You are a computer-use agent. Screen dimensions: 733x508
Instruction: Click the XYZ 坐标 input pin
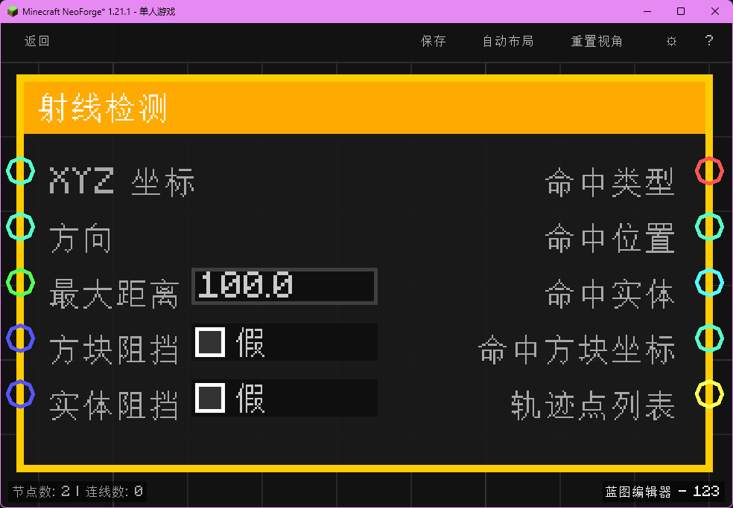pos(20,170)
